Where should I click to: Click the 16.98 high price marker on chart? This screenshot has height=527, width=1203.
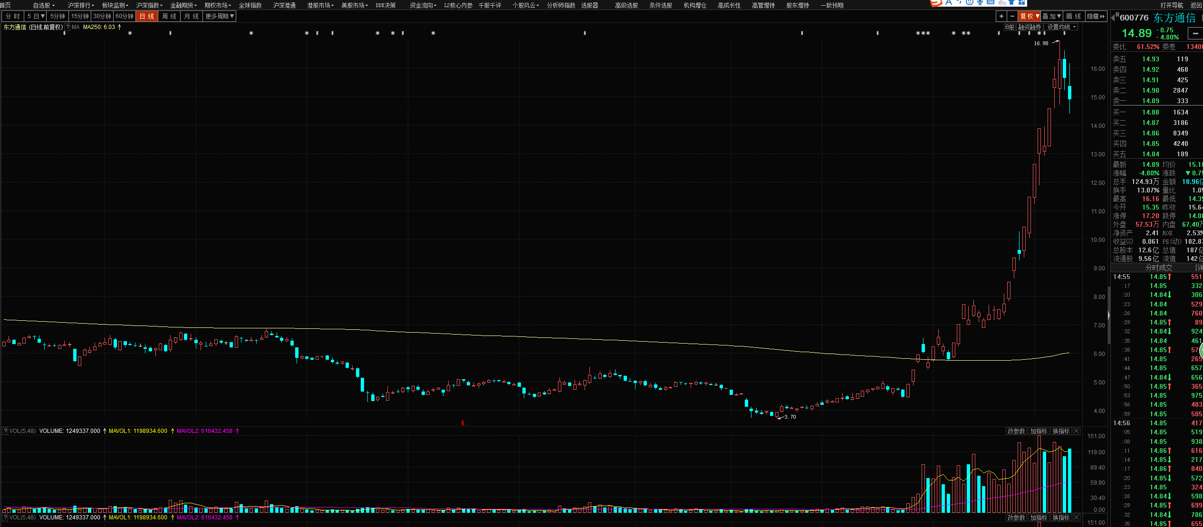[x=1041, y=43]
